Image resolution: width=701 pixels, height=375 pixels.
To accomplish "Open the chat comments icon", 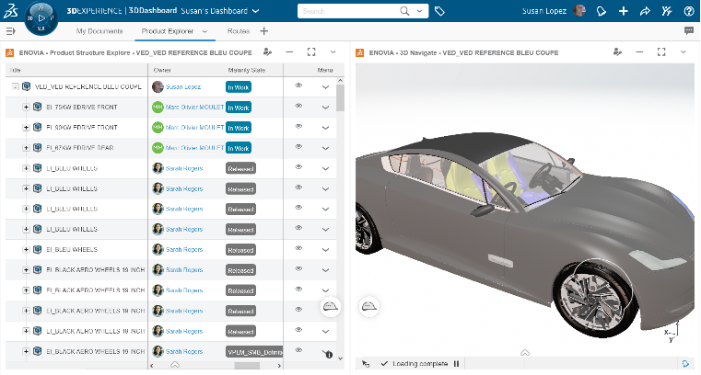I will click(x=688, y=30).
